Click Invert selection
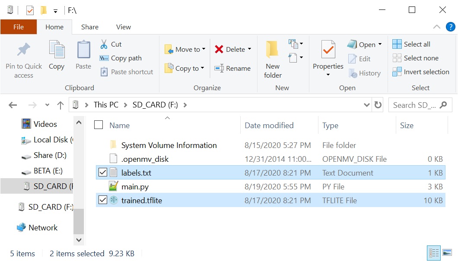Image resolution: width=458 pixels, height=261 pixels. pyautogui.click(x=421, y=72)
